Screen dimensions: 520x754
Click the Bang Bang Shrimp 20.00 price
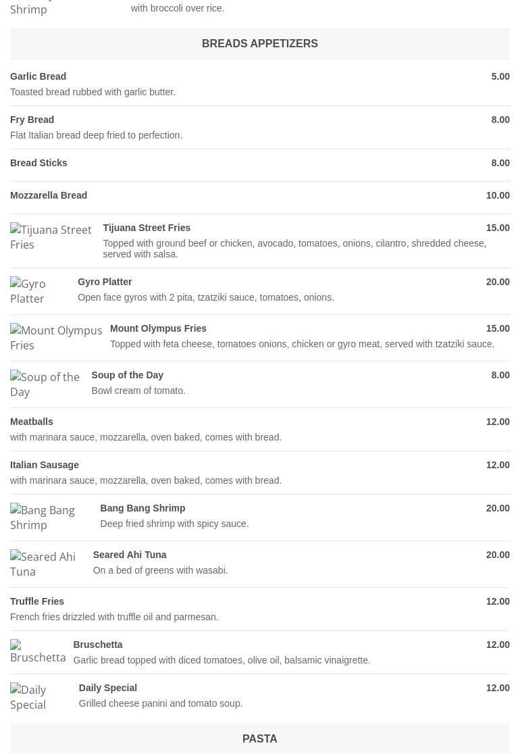click(498, 508)
